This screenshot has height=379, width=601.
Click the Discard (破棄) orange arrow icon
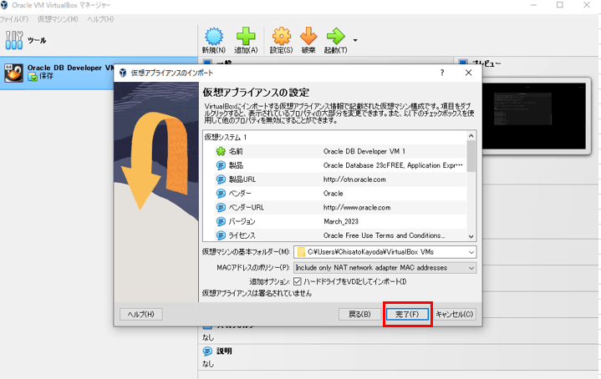308,37
